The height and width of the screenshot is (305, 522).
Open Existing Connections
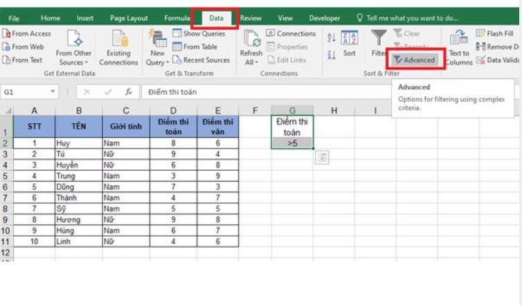[x=118, y=48]
